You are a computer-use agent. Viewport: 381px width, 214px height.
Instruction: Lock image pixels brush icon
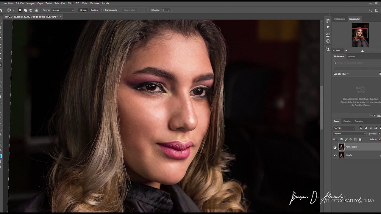pyautogui.click(x=346, y=139)
